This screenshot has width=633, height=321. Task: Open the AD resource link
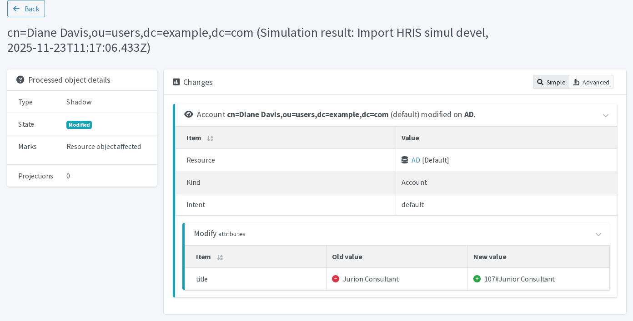(x=416, y=160)
